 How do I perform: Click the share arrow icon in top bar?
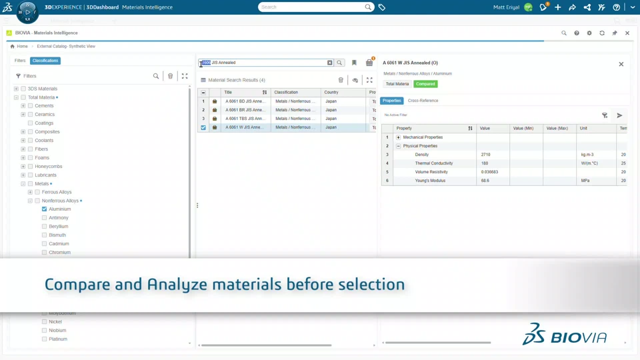[572, 7]
